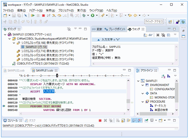The image size is (189, 139).
Task: Click the Remove Launch icon in the Console
Action: point(105,120)
